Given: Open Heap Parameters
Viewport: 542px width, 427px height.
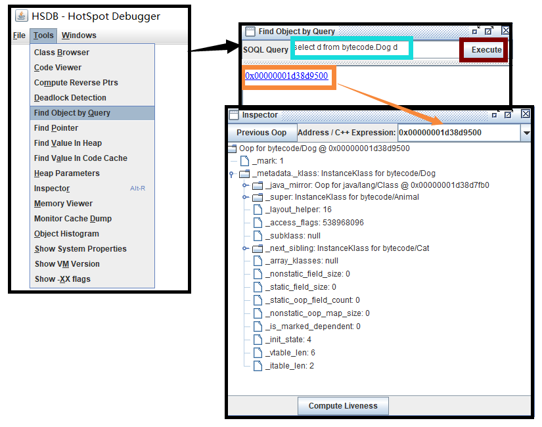Looking at the screenshot, I should tap(92, 173).
